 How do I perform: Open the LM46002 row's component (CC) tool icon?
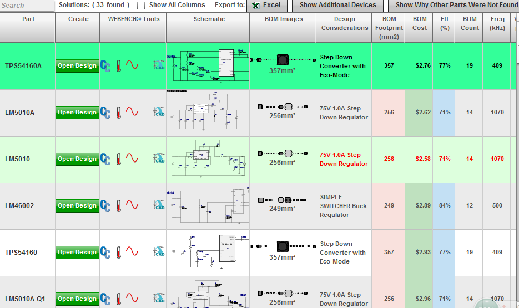tap(105, 206)
